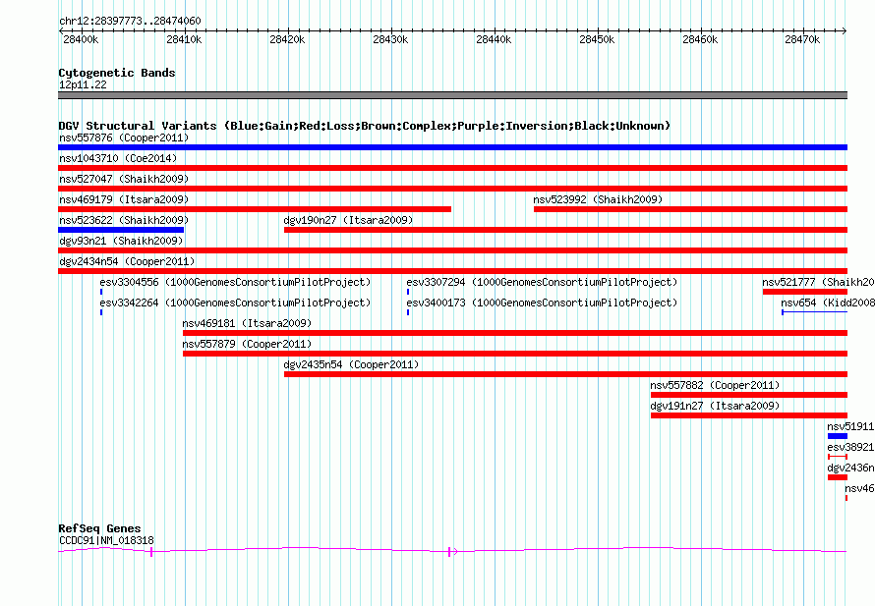
Task: Open esv3304556 1000 Genomes variant label
Action: point(235,282)
